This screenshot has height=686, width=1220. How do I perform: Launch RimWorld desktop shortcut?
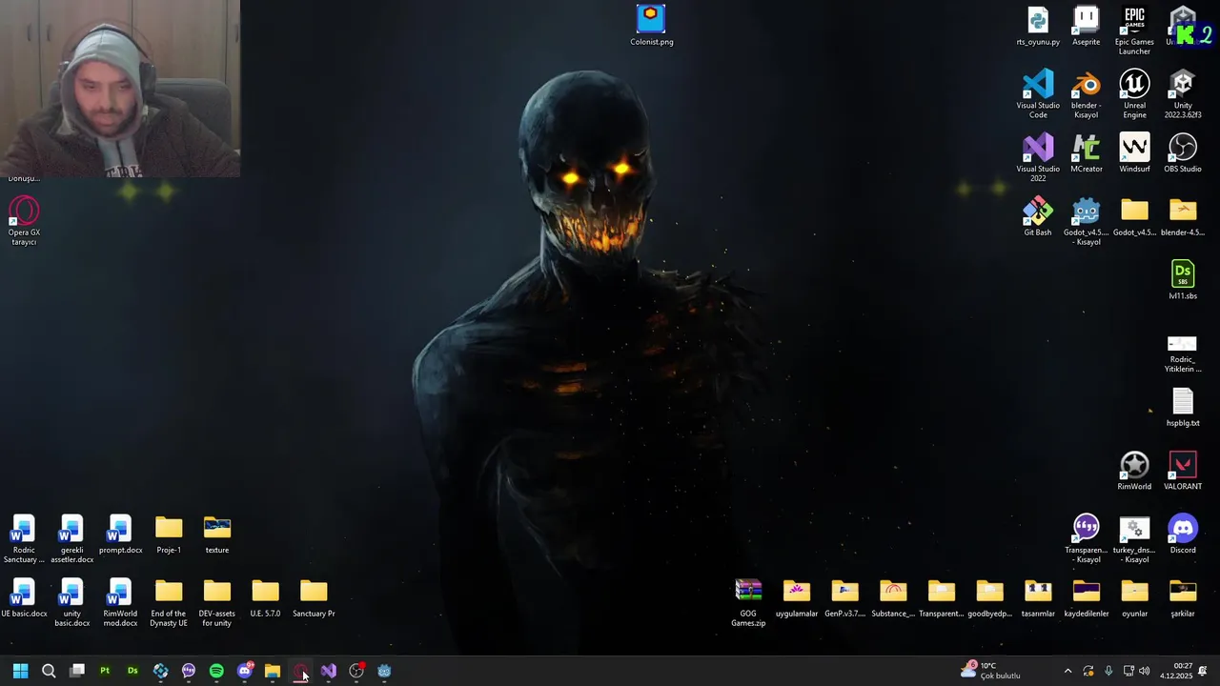(1134, 471)
